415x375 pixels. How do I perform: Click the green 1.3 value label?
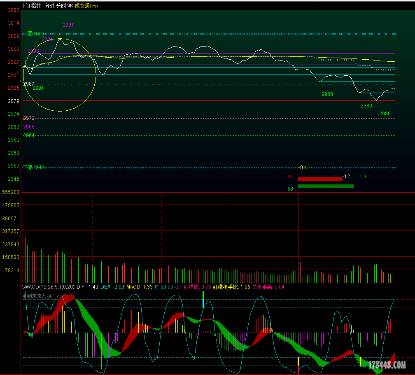pos(363,177)
